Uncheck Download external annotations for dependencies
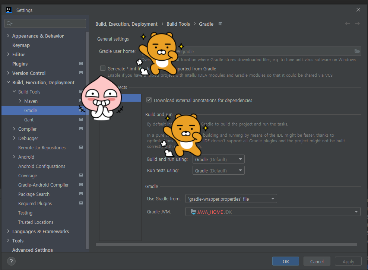Viewport: 368px width, 270px height. pyautogui.click(x=149, y=100)
